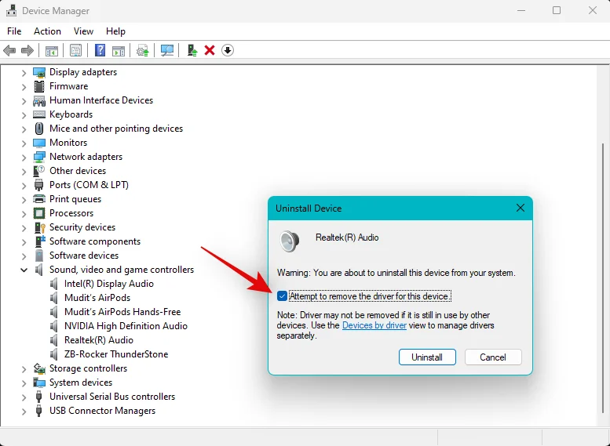Expand Software devices chevron
610x446 pixels.
24,256
